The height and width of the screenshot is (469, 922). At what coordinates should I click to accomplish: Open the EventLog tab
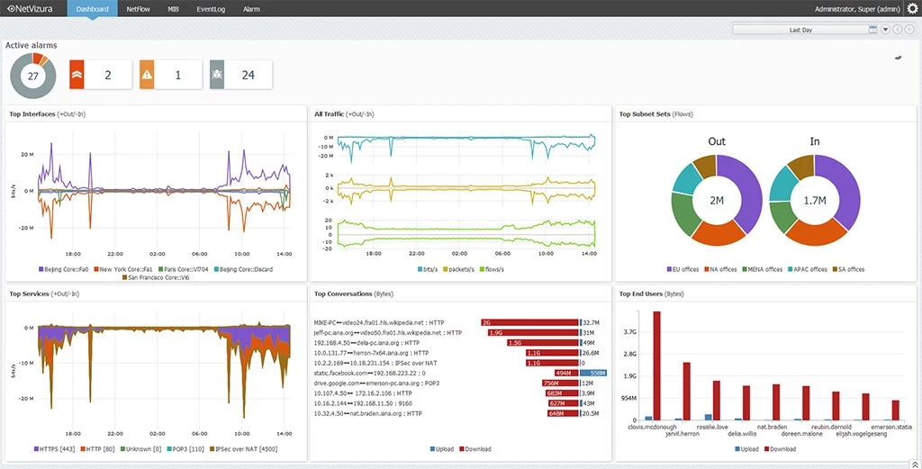[211, 9]
